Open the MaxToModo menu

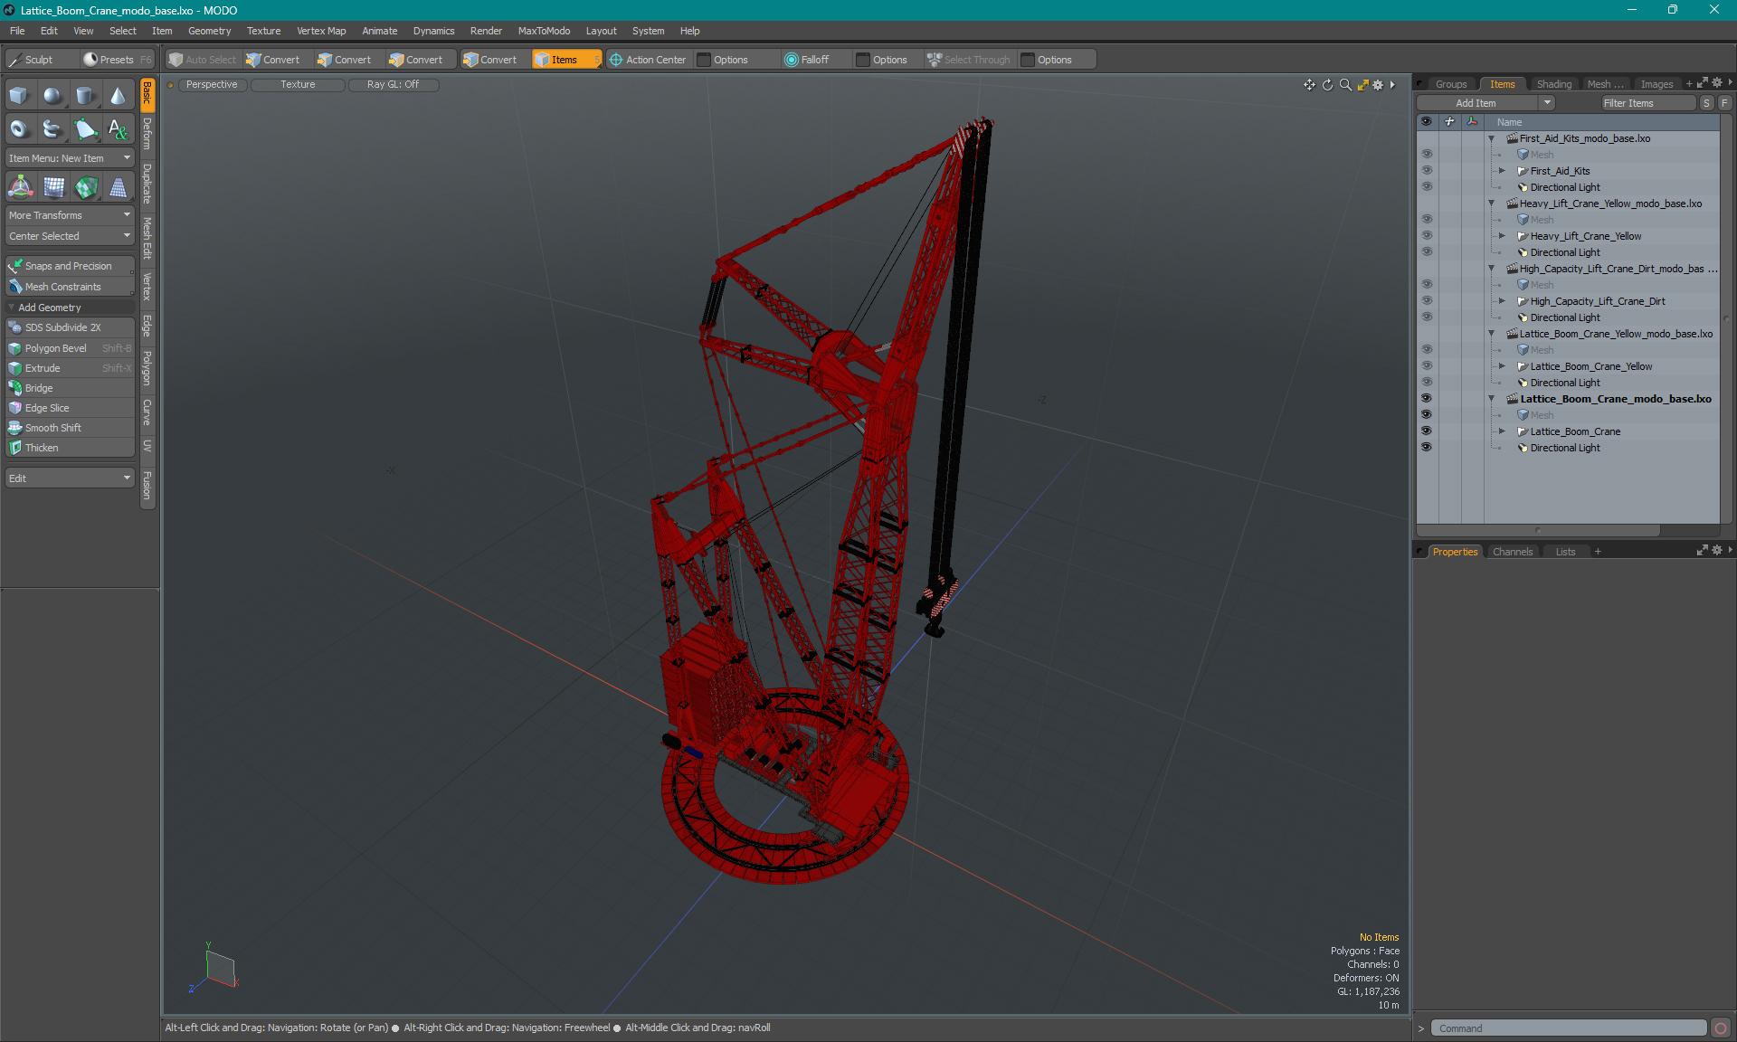(x=544, y=31)
